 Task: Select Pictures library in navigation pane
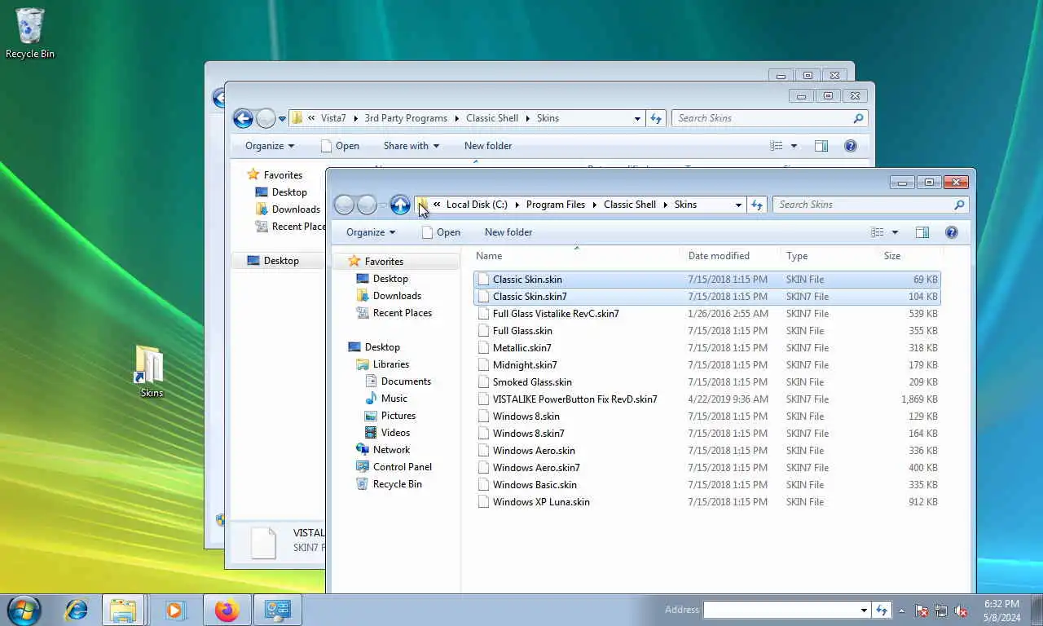pyautogui.click(x=398, y=416)
